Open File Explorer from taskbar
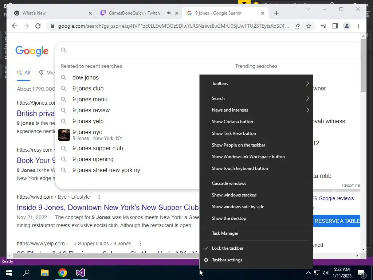 click(x=44, y=273)
